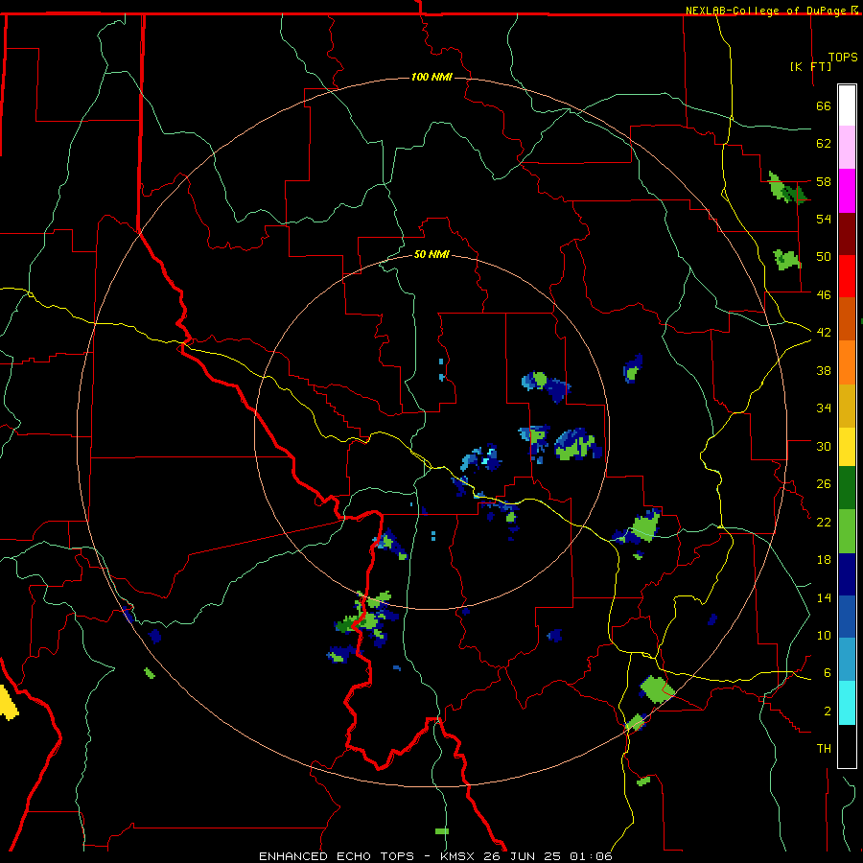This screenshot has height=863, width=863.
Task: Click the yellow echo blob at the left edge
Action: pos(8,703)
